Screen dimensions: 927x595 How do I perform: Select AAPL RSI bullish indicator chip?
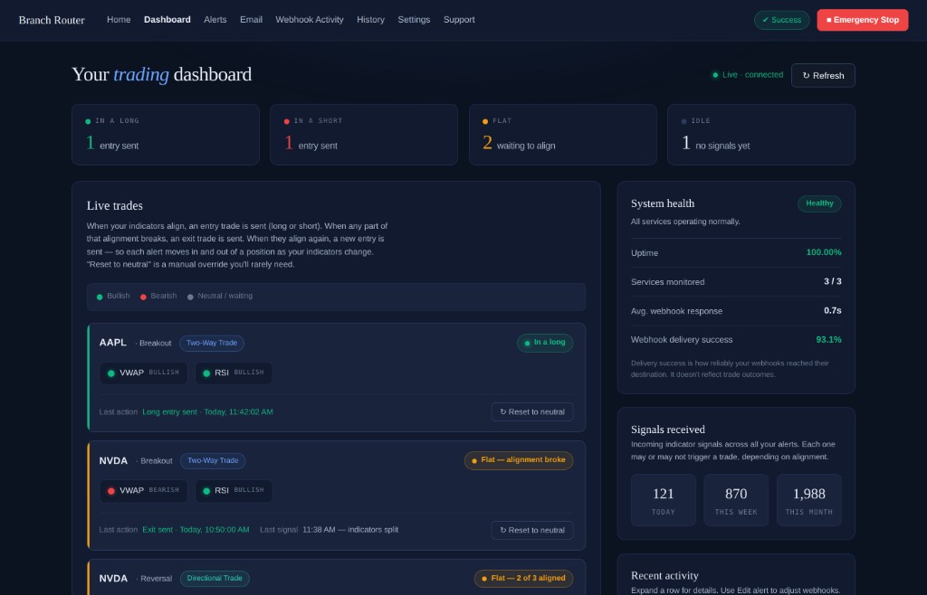click(234, 373)
